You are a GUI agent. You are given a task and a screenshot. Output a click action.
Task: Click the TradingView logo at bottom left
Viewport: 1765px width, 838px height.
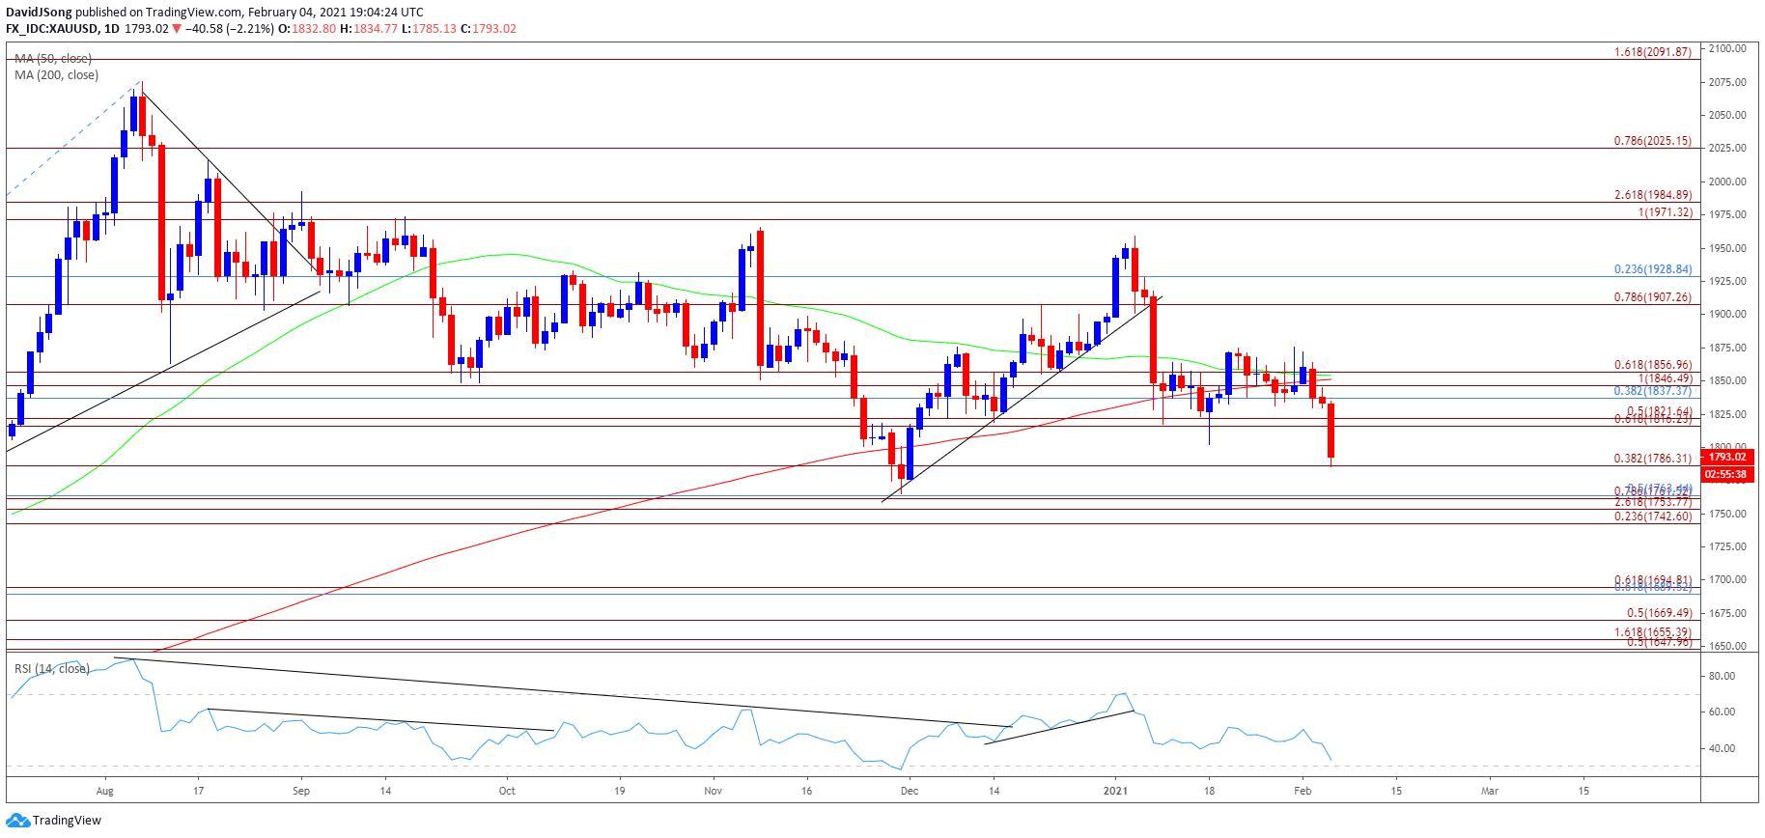pos(53,821)
